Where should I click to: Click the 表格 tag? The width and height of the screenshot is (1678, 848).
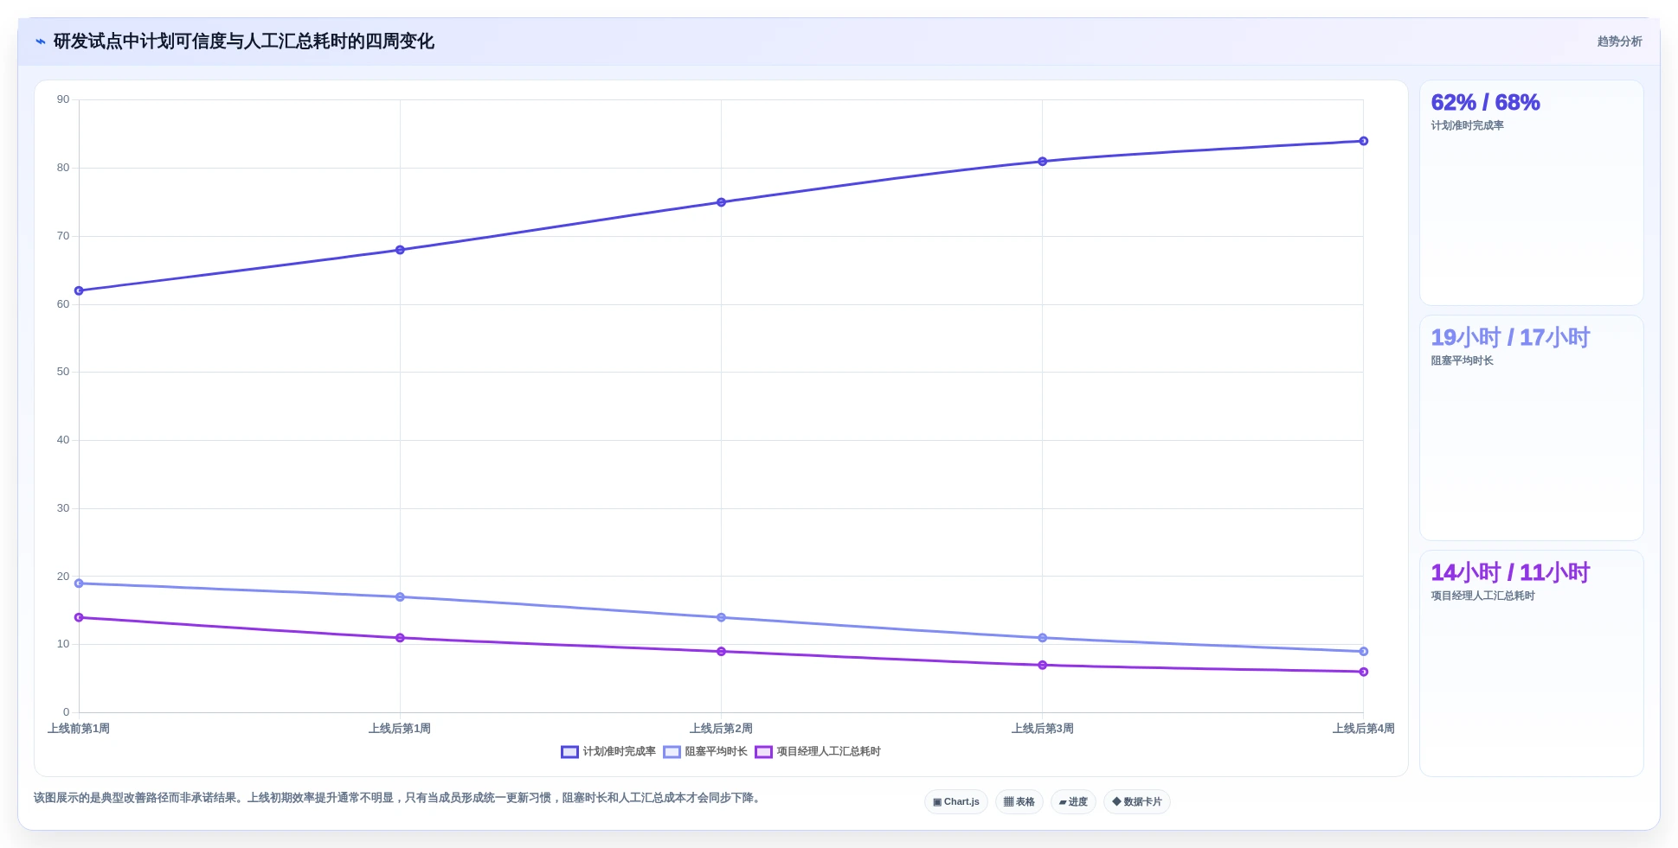1019,802
